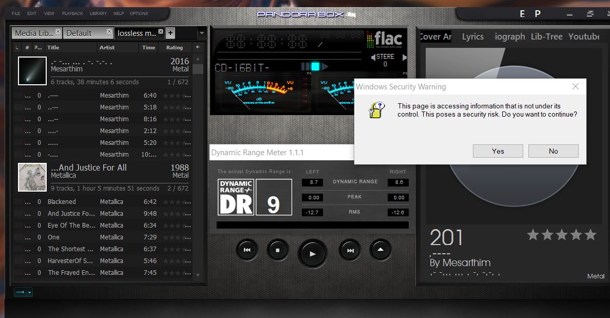Viewport: 610px width, 318px height.
Task: Open the Edit menu
Action: pos(32,13)
